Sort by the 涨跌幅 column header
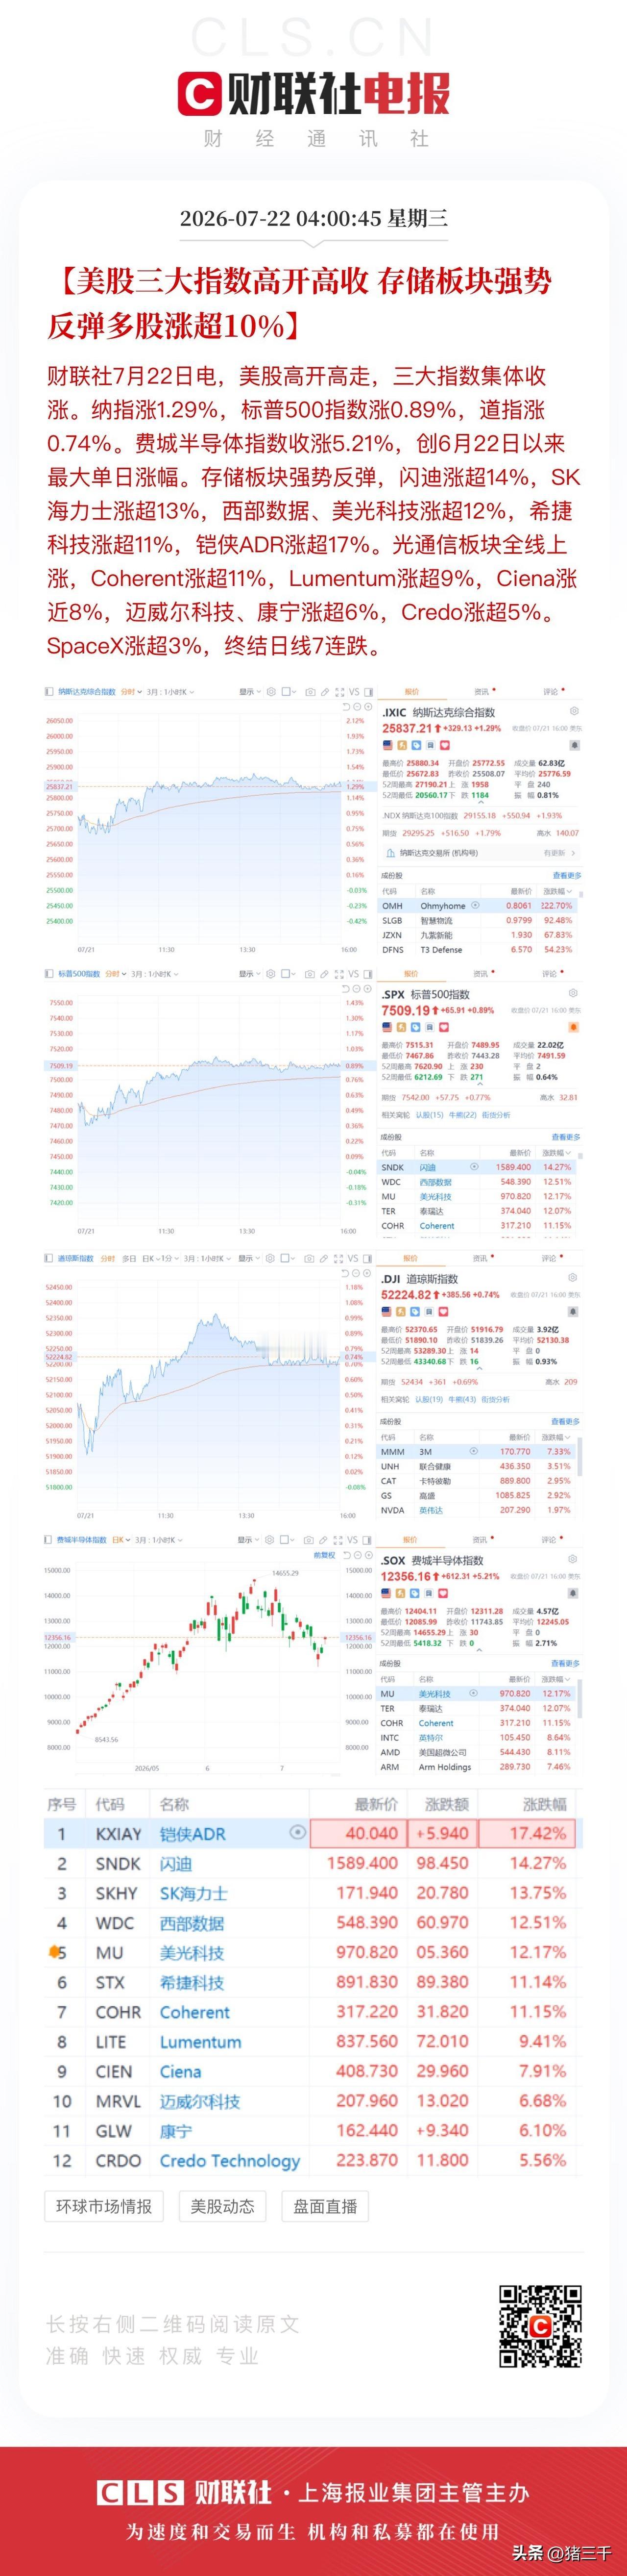This screenshot has height=2576, width=627. coord(544,1804)
